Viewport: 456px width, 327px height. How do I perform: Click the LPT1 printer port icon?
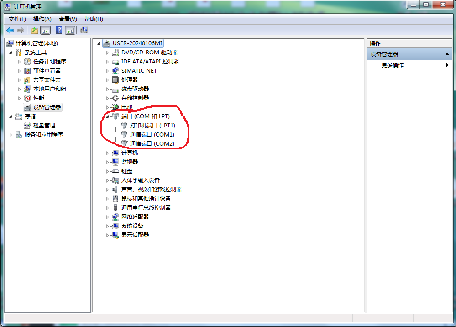click(x=124, y=126)
